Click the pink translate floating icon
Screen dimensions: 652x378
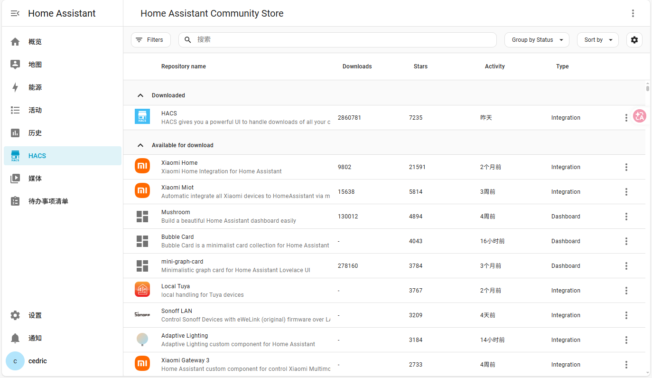click(x=639, y=115)
